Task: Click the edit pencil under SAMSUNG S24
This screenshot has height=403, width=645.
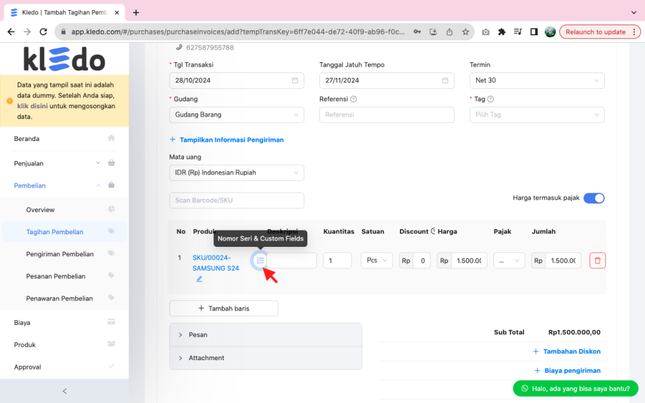Action: 199,279
